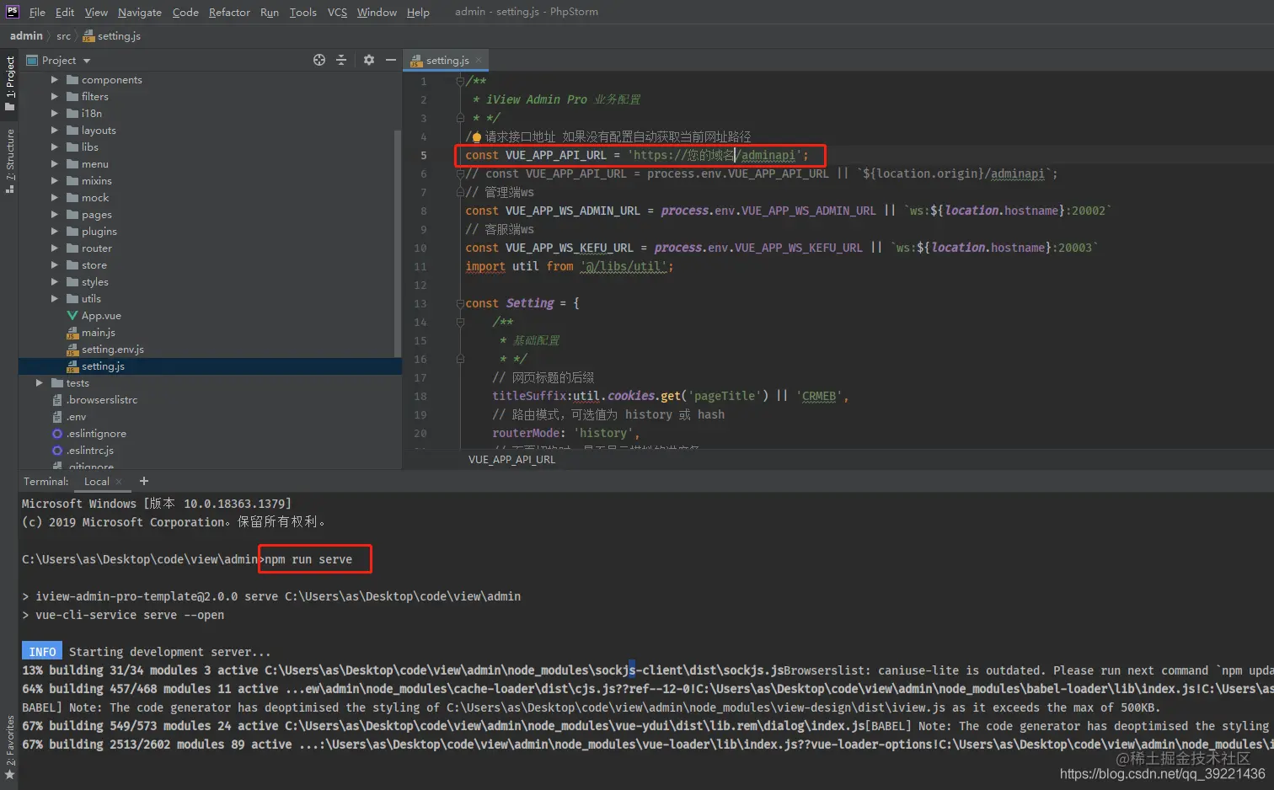The image size is (1274, 790).
Task: Select the Local terminal tab
Action: tap(97, 482)
